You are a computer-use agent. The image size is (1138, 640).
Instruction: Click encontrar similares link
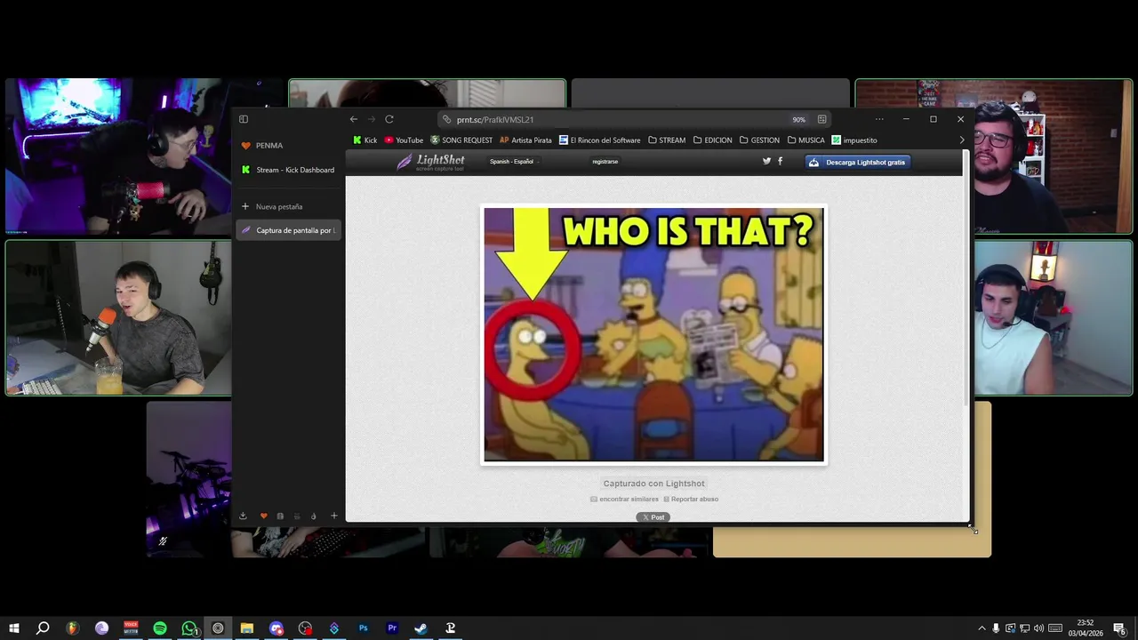pyautogui.click(x=624, y=499)
